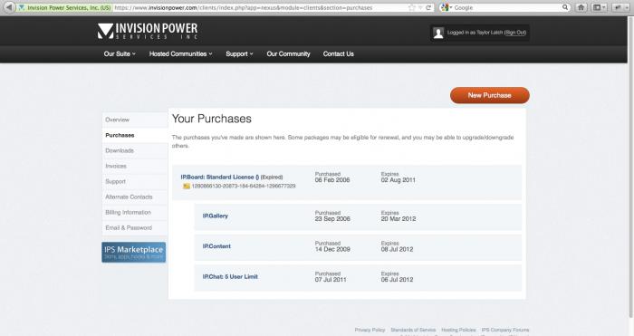634x336 pixels.
Task: Click the magnifier search icon
Action: (x=565, y=7)
